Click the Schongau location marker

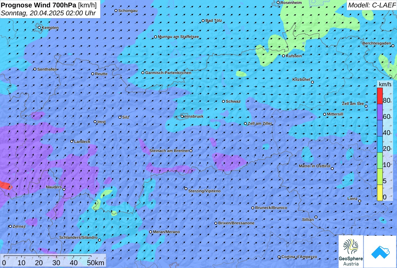(116, 10)
